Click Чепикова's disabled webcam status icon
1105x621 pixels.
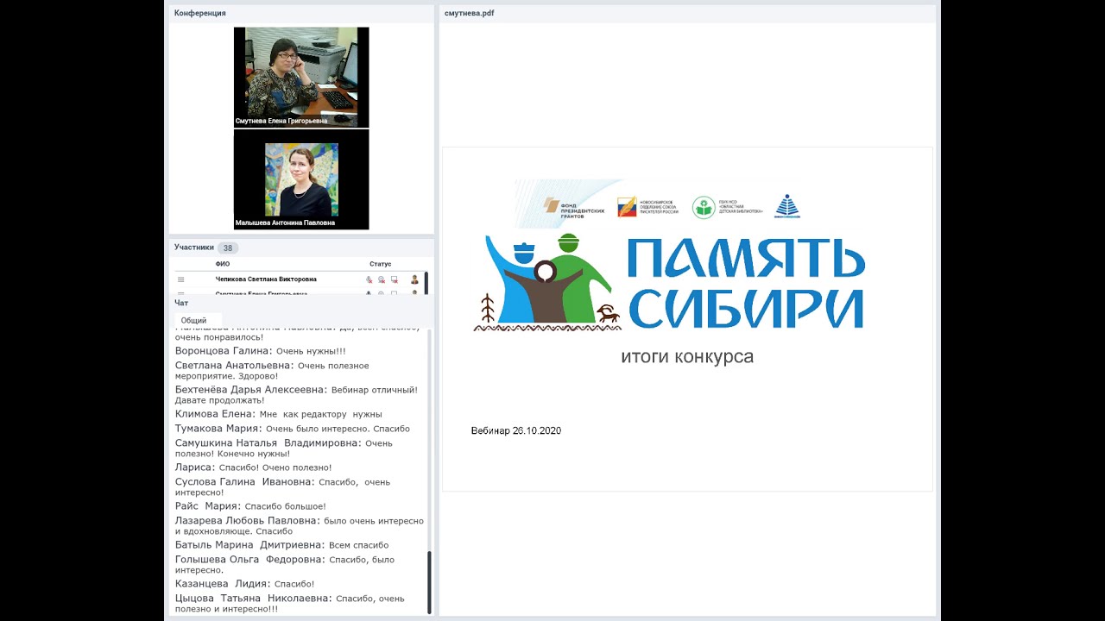(x=381, y=279)
